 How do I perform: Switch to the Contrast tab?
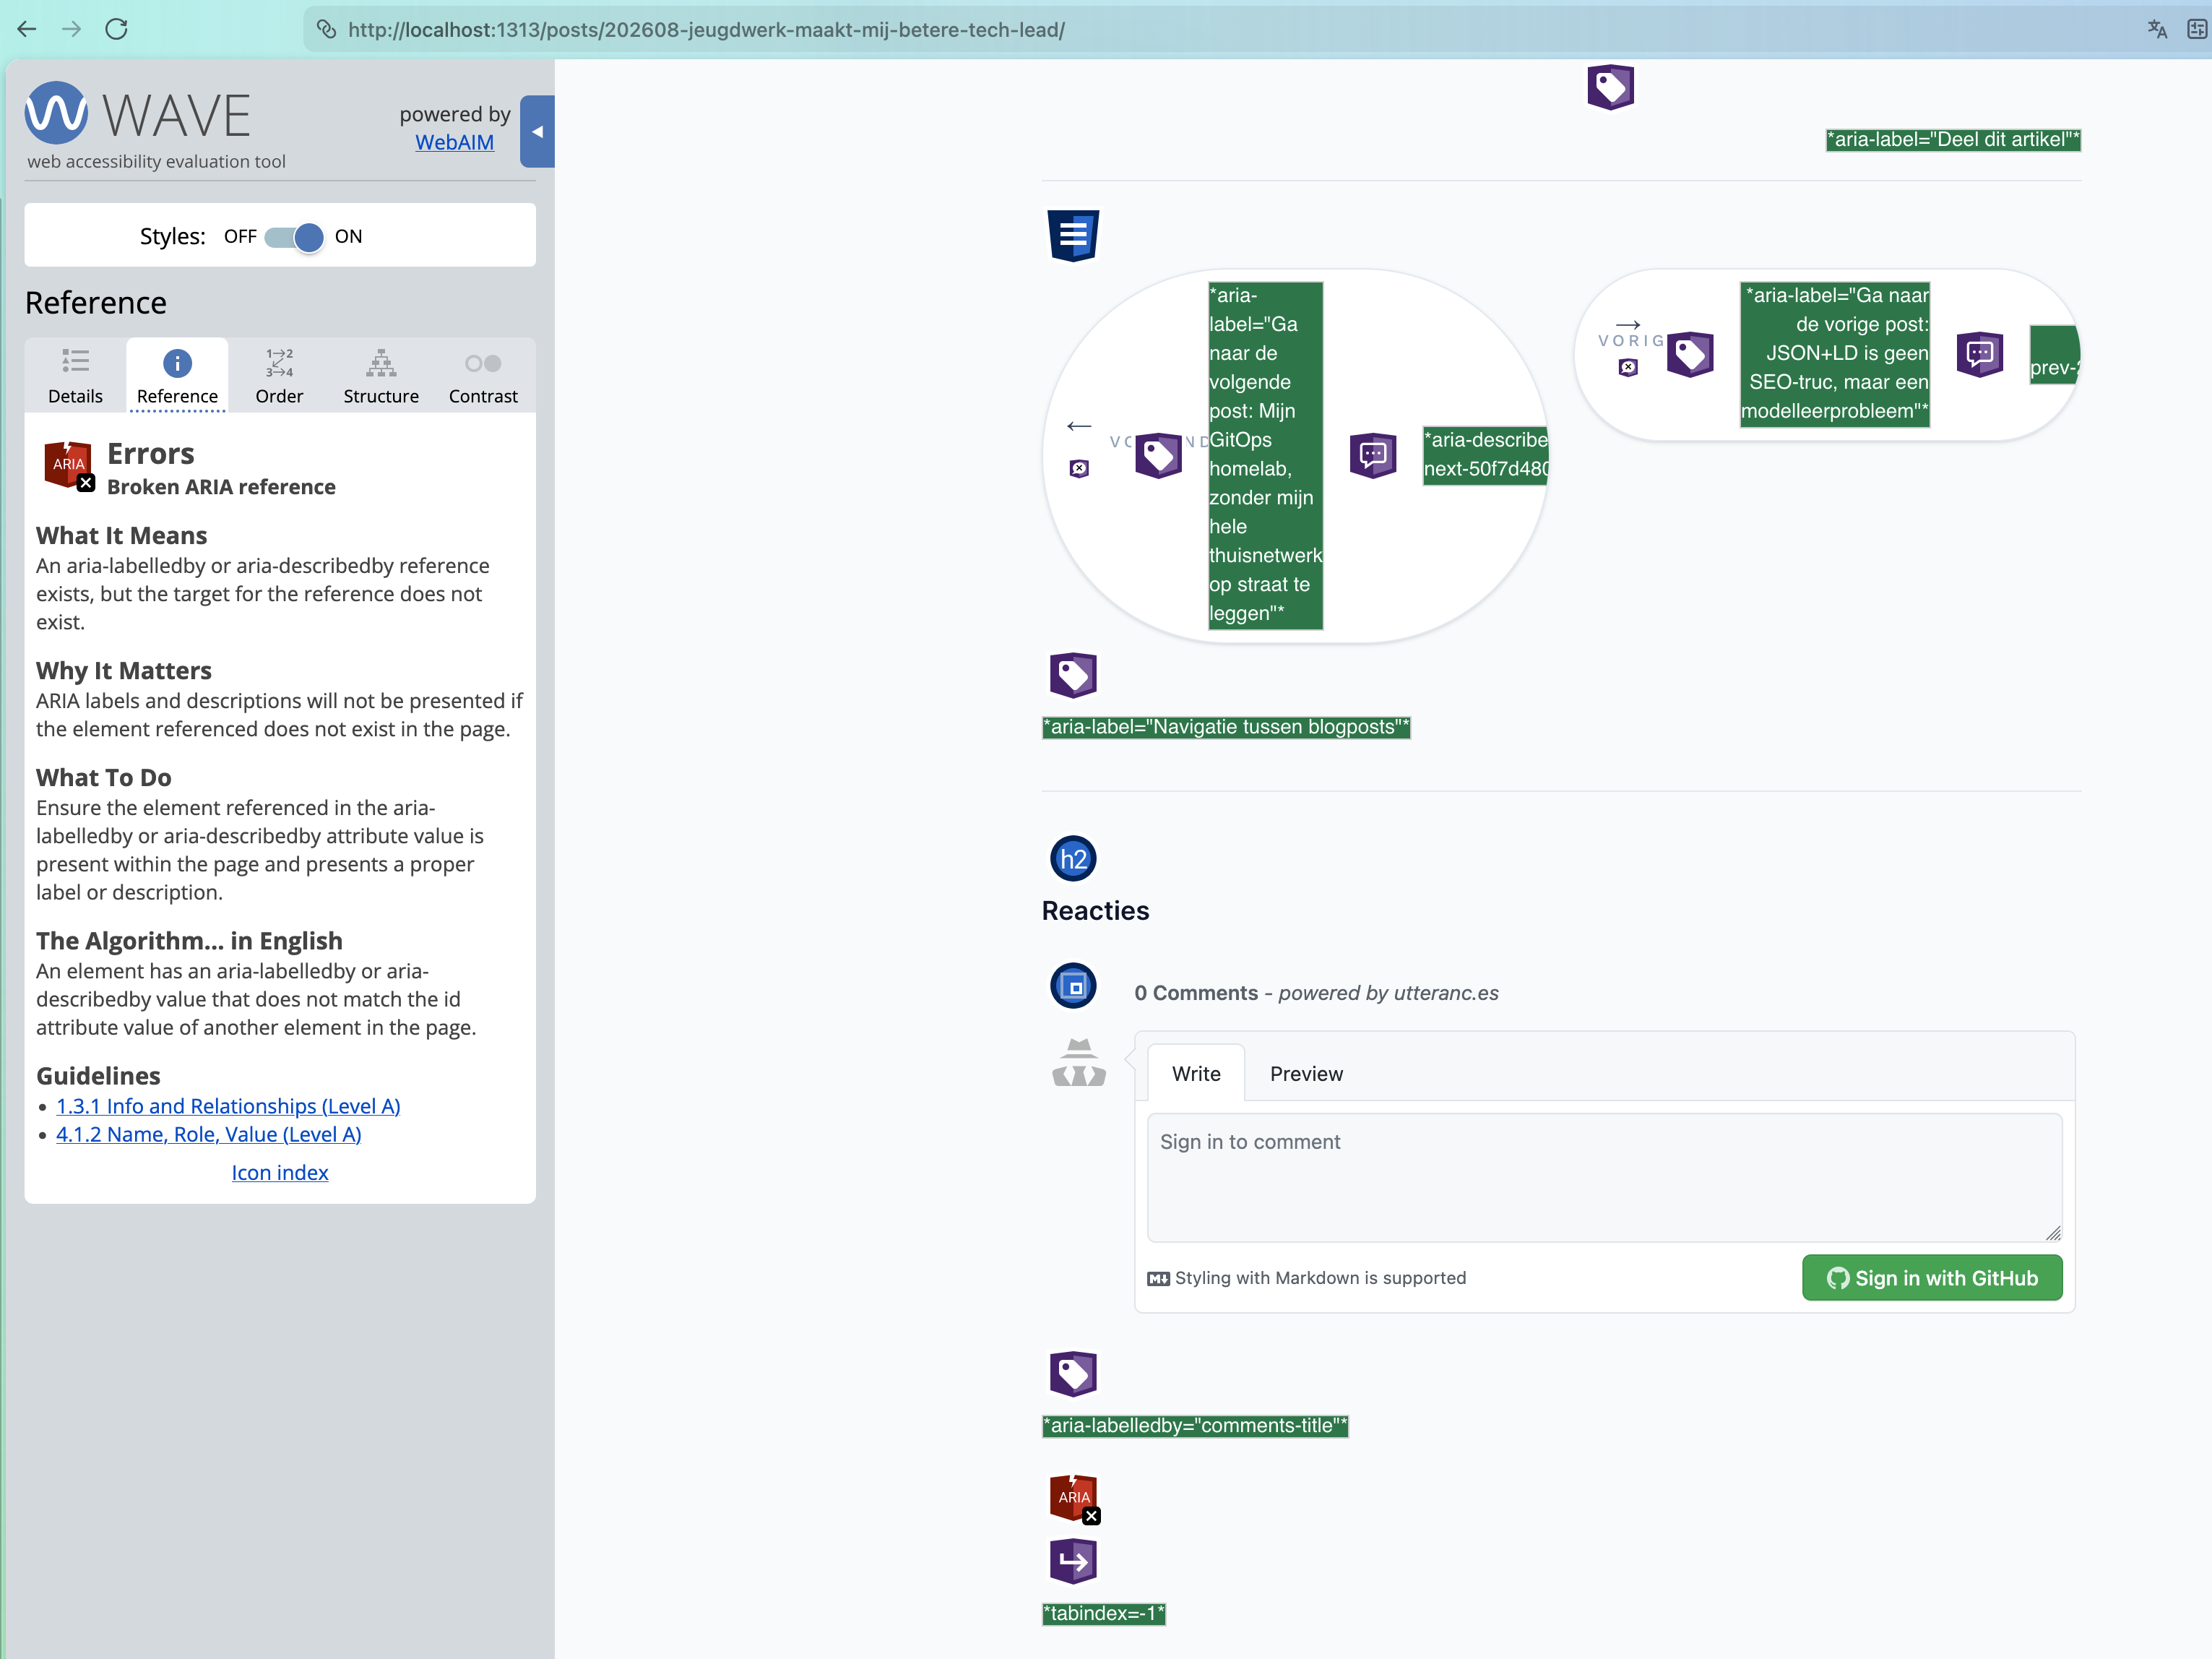(x=483, y=375)
